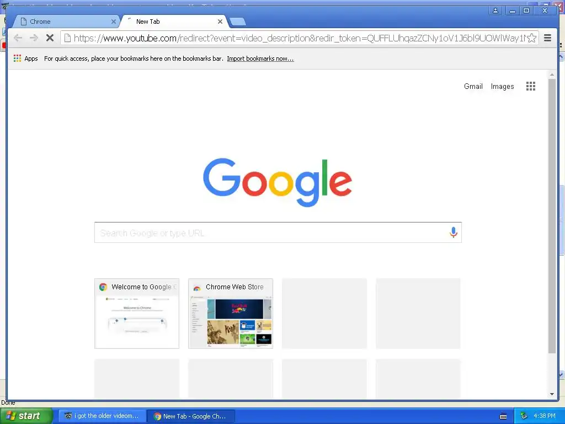Open the Apps shortcut in bookmarks bar
The height and width of the screenshot is (424, 565).
[25, 59]
